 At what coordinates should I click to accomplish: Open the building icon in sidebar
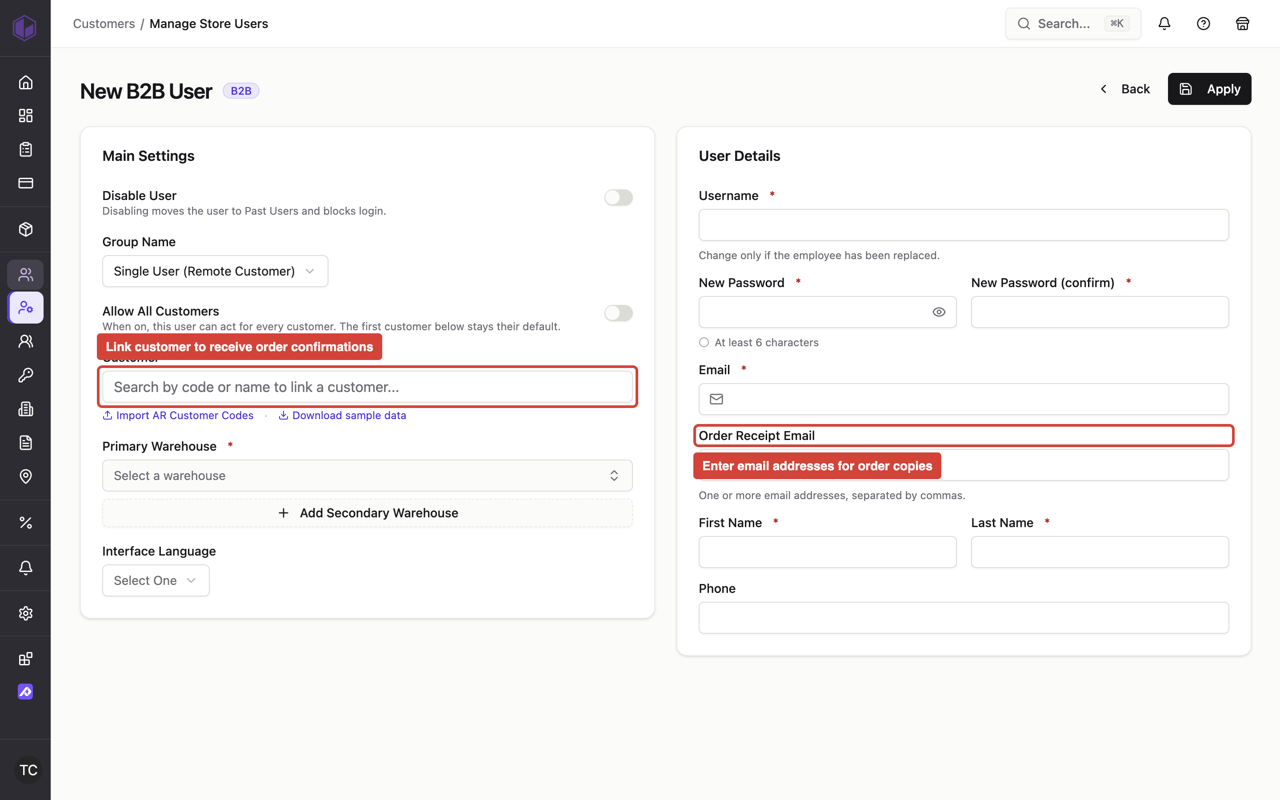coord(25,408)
